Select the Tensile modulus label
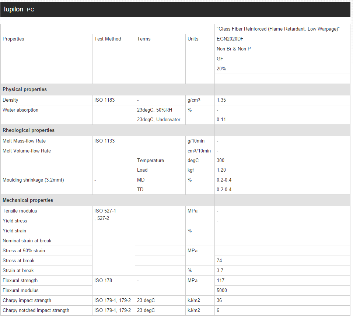The width and height of the screenshot is (353, 316). [x=20, y=211]
